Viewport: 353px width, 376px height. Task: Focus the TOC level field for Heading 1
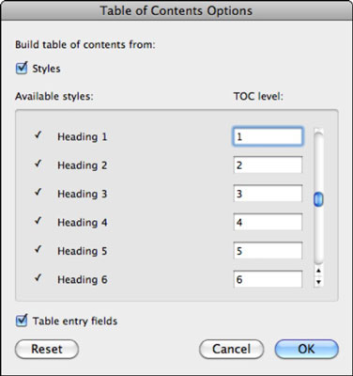(268, 136)
